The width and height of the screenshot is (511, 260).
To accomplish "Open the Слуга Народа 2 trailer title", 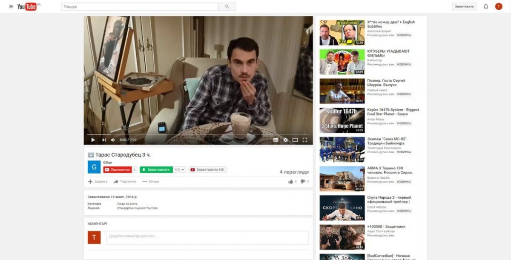I will tap(389, 200).
